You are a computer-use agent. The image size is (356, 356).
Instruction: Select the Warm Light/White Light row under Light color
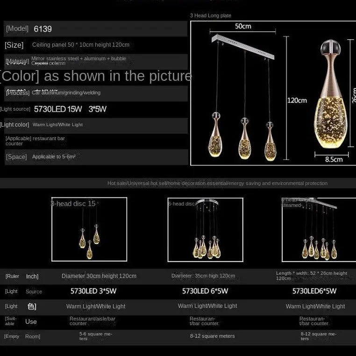coord(57,125)
